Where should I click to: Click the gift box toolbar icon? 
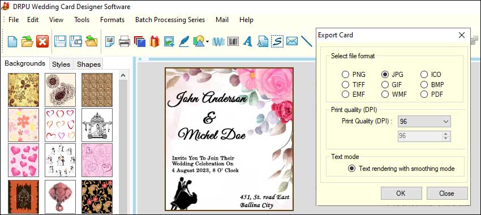click(x=154, y=41)
